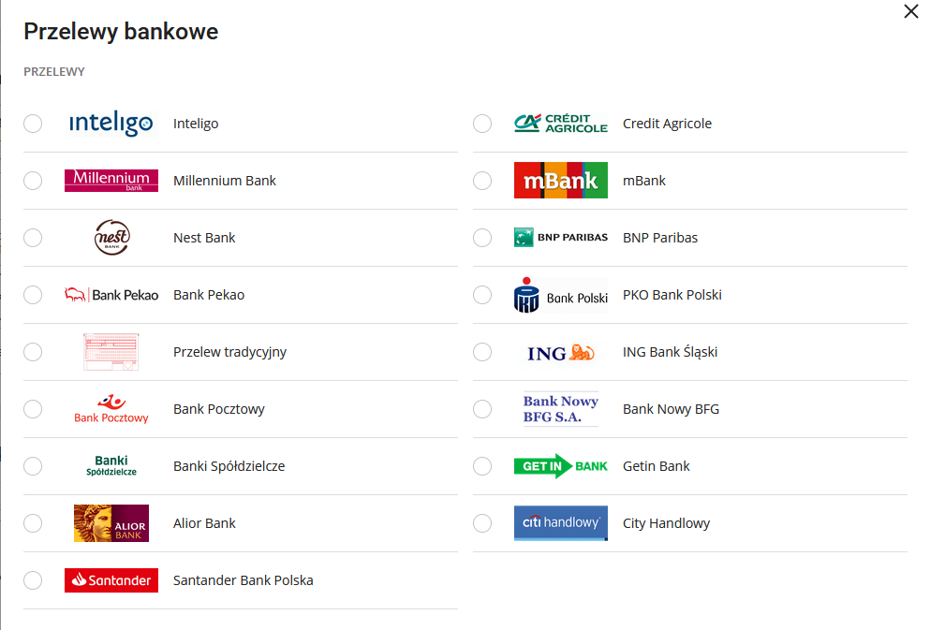Click the mBank logo

click(x=560, y=180)
